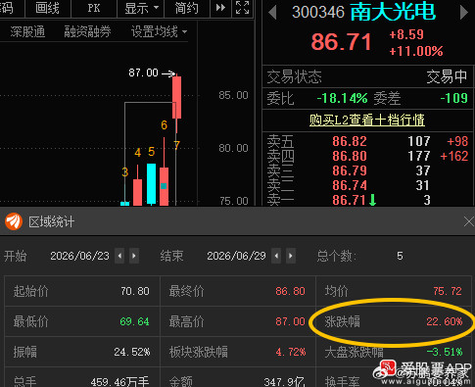This screenshot has height=387, width=475.
Task: Click the cyan candlestick labeled 5
Action: click(151, 184)
